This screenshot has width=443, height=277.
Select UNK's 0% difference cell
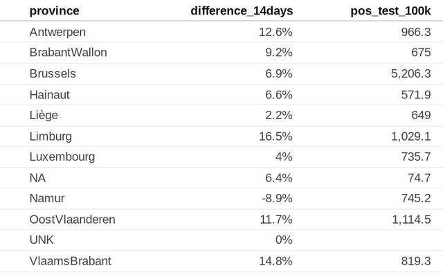(x=284, y=240)
